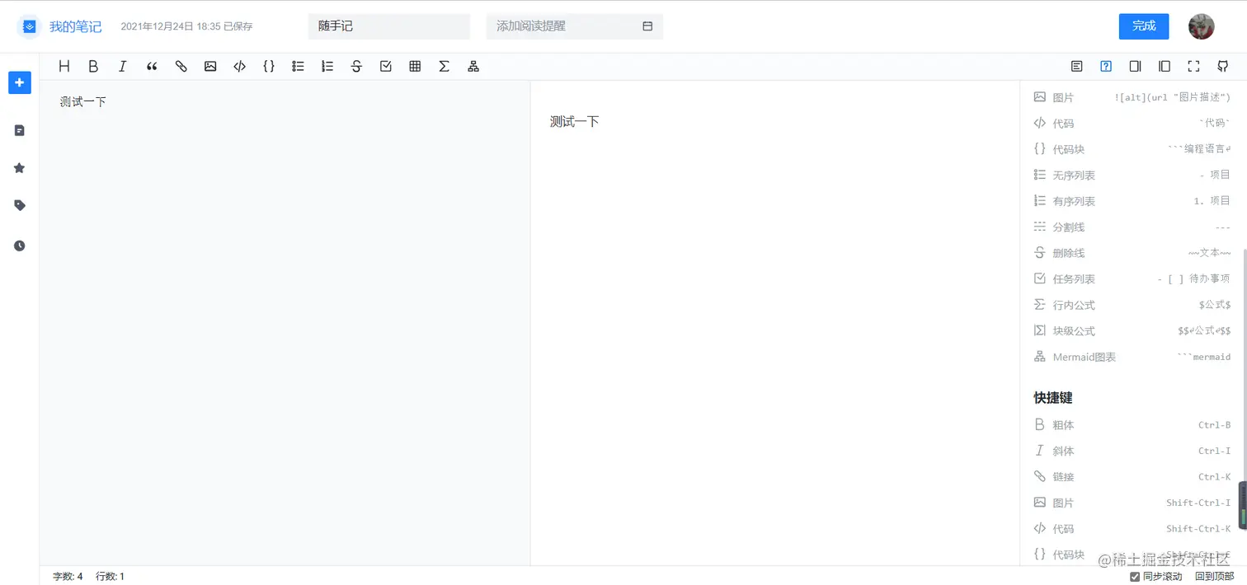Insert a table from the toolbar
Screen dimensions: 1247x585
coord(415,67)
